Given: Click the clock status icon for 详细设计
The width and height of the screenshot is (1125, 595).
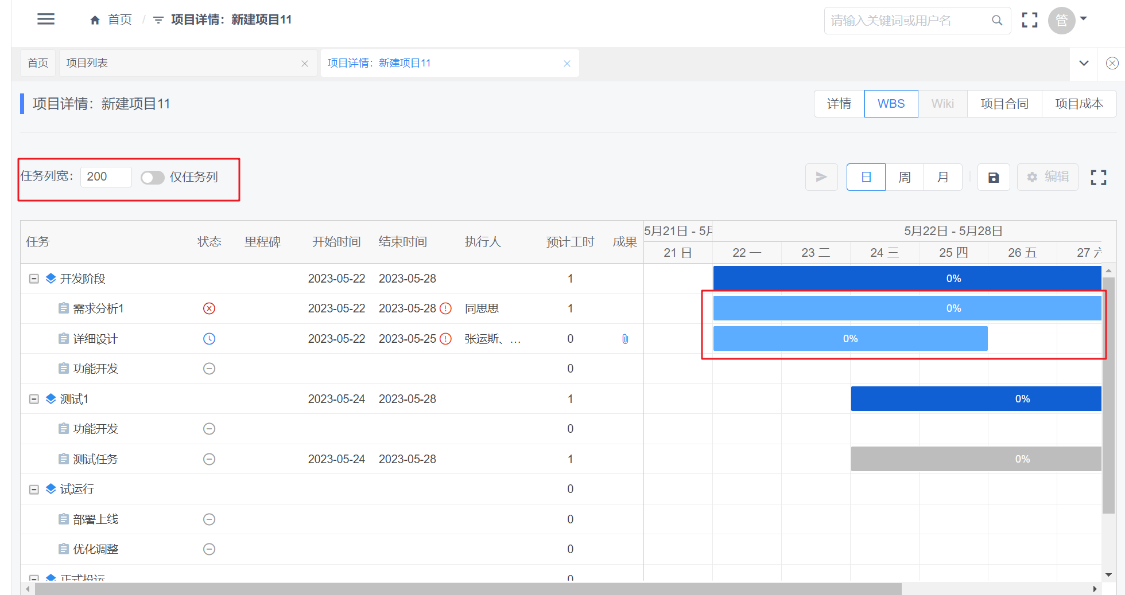Looking at the screenshot, I should (209, 339).
